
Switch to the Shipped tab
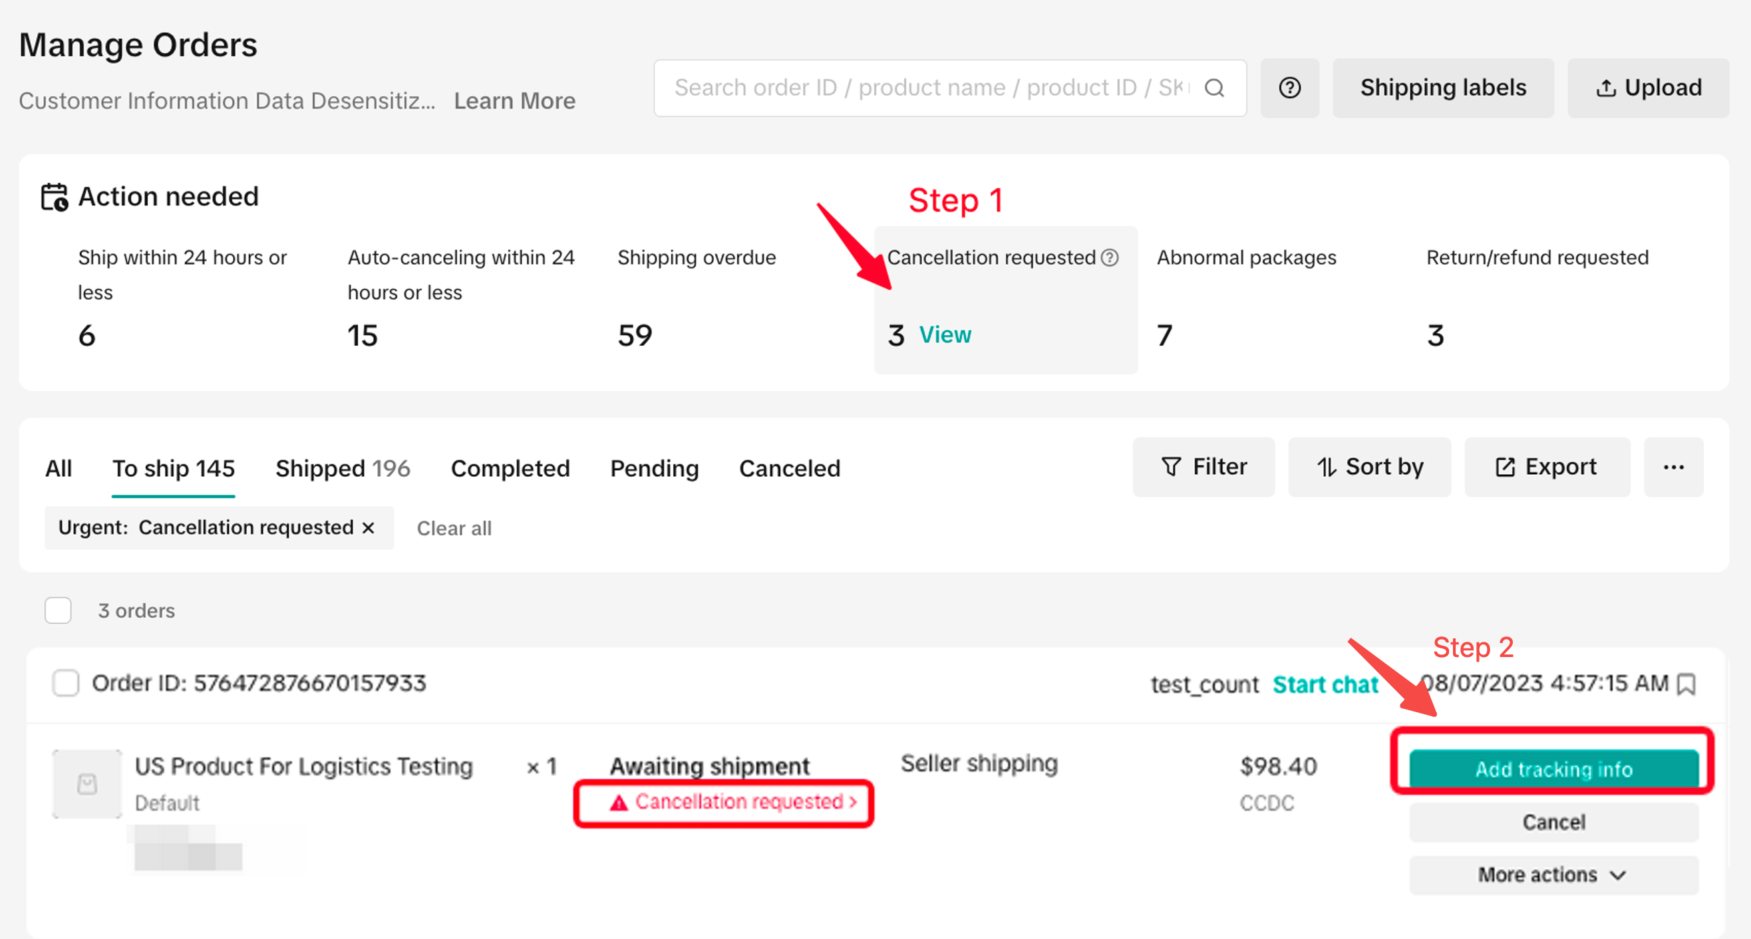(x=342, y=468)
